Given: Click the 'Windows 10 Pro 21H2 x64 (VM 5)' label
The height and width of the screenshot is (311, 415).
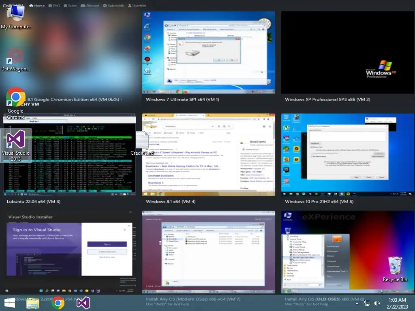Looking at the screenshot, I should 319,202.
